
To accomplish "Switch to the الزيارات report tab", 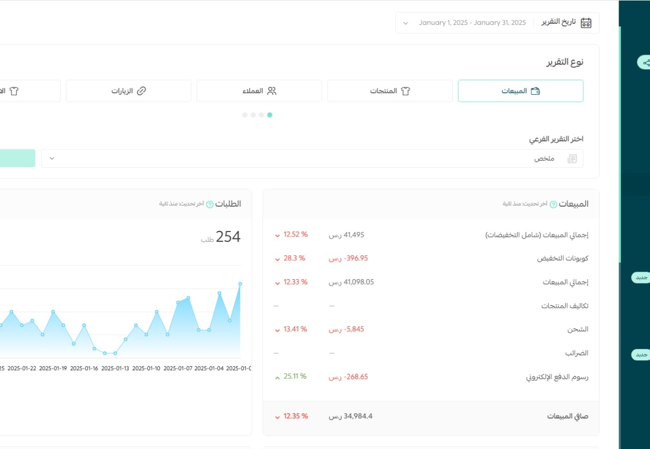I will pyautogui.click(x=128, y=90).
